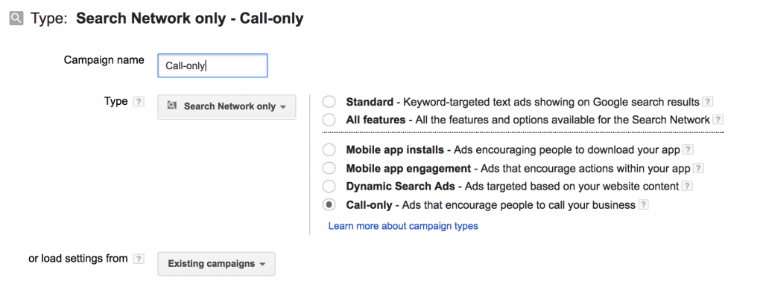
Task: Choose the Mobile app engagement radio button
Action: click(329, 168)
